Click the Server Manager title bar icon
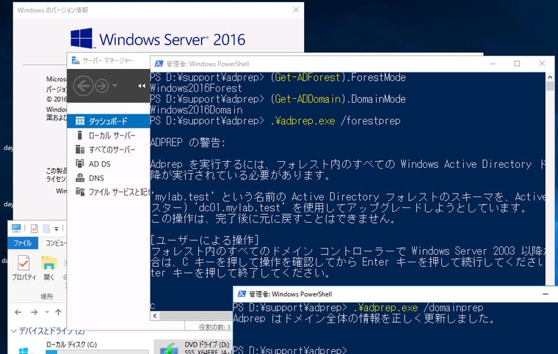The height and width of the screenshot is (354, 558). 76,61
